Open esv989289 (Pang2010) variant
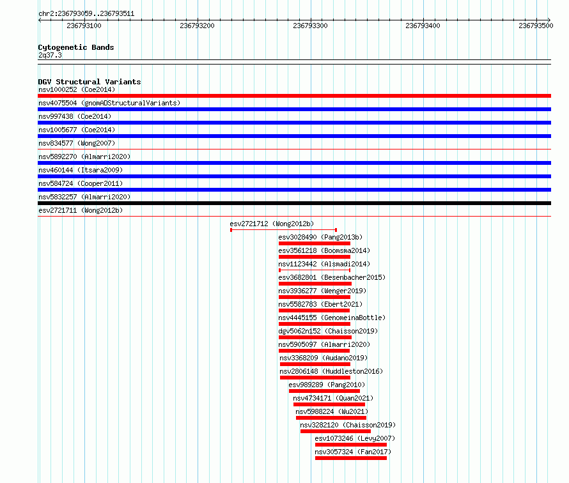The width and height of the screenshot is (569, 483). (327, 385)
